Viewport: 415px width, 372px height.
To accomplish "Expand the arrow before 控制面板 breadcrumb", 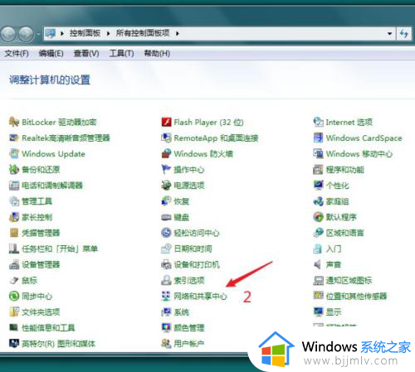I will 62,34.
